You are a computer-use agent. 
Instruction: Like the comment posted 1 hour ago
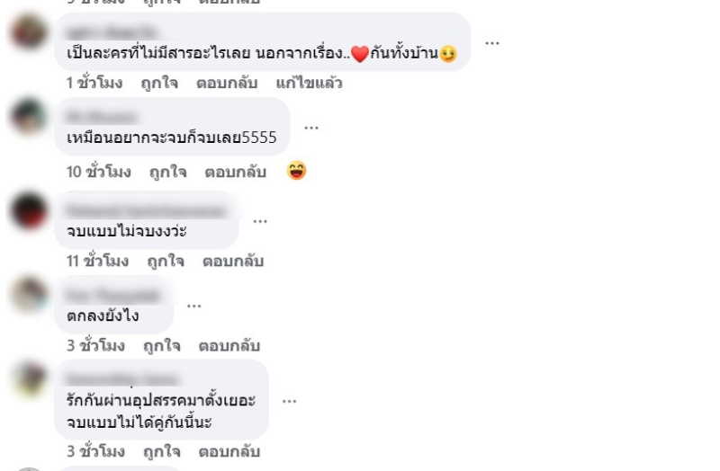coord(159,83)
